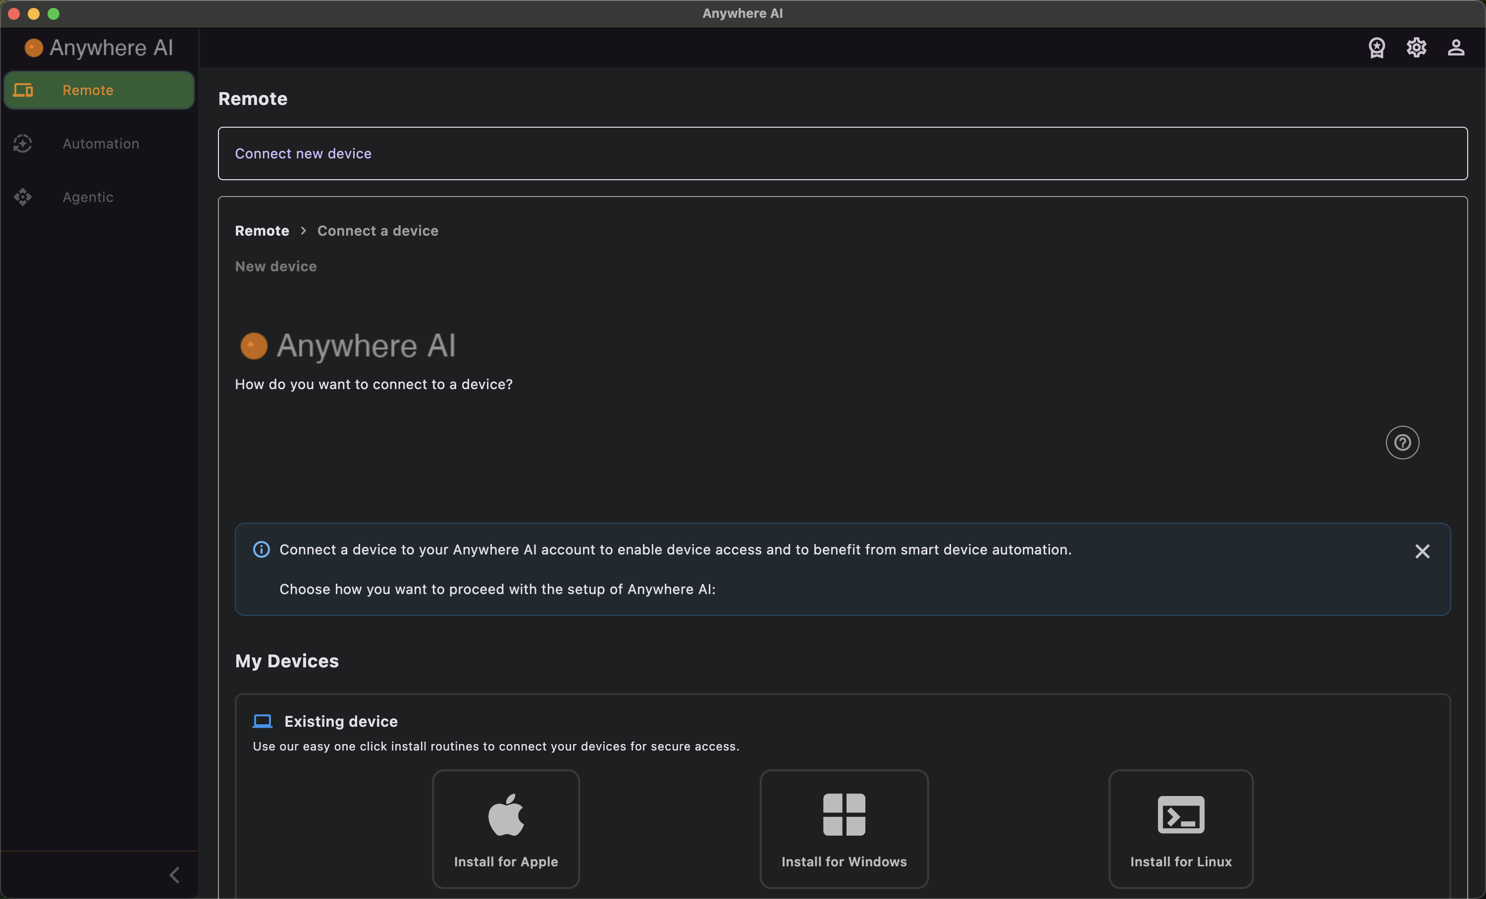Click the Automation sparkle icon in sidebar
Viewport: 1486px width, 899px height.
23,144
